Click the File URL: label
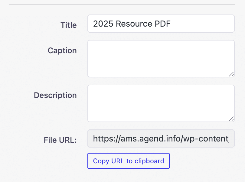The image size is (245, 182). pos(60,140)
